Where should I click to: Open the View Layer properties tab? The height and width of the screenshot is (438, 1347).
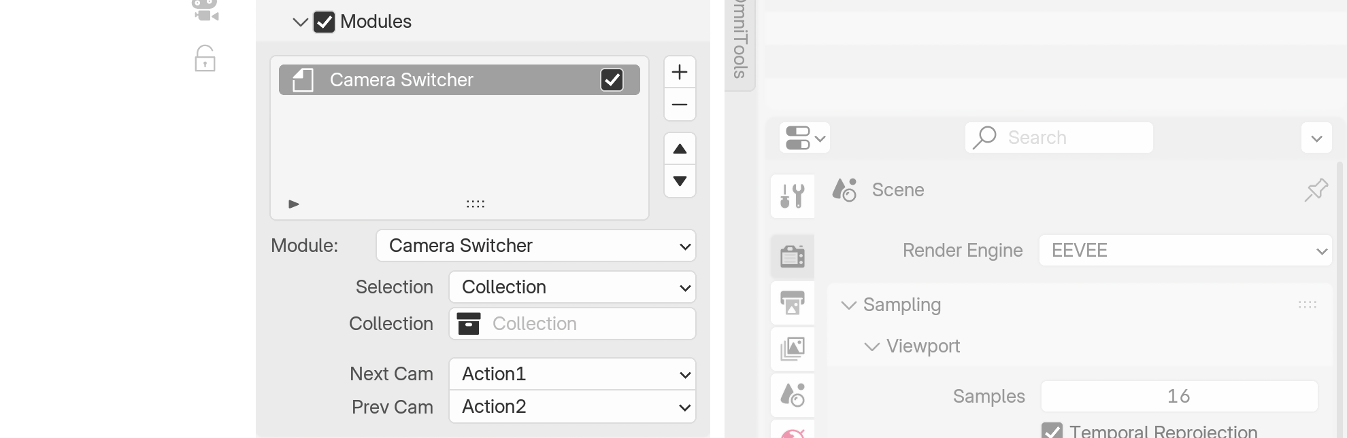tap(793, 348)
